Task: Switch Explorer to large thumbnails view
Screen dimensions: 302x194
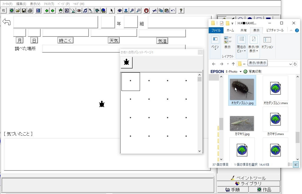Action: click(x=296, y=164)
